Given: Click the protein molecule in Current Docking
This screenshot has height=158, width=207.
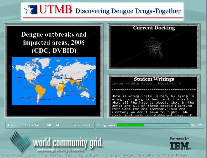Looking at the screenshot, I should pos(153,48).
